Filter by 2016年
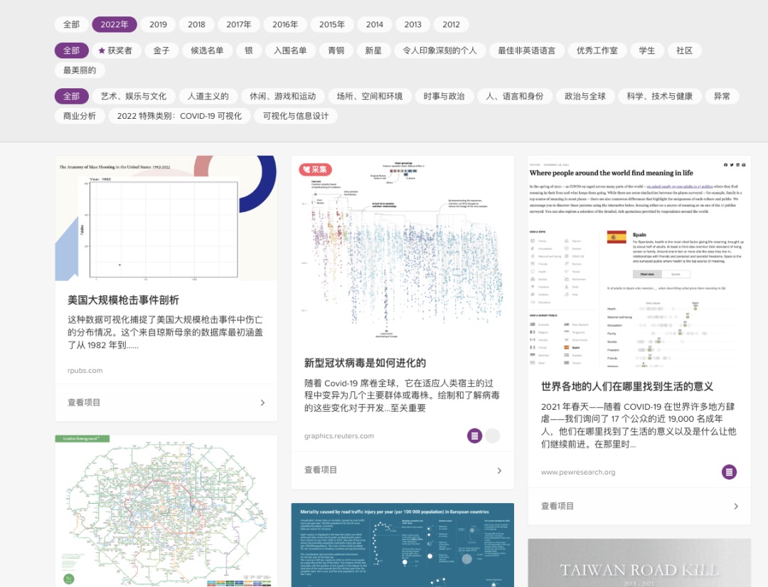 (x=285, y=24)
